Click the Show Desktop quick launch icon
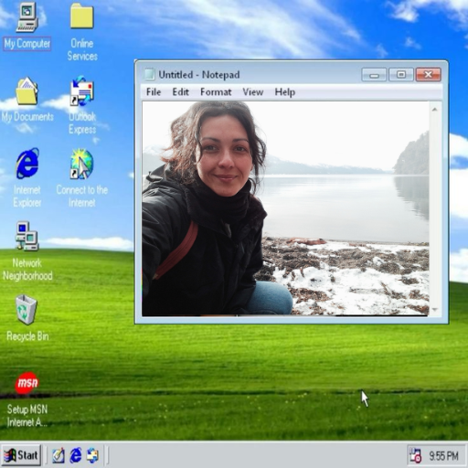This screenshot has height=468, width=468. [x=58, y=455]
